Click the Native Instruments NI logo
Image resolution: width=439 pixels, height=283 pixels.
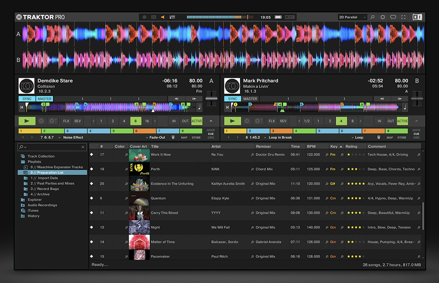point(417,17)
